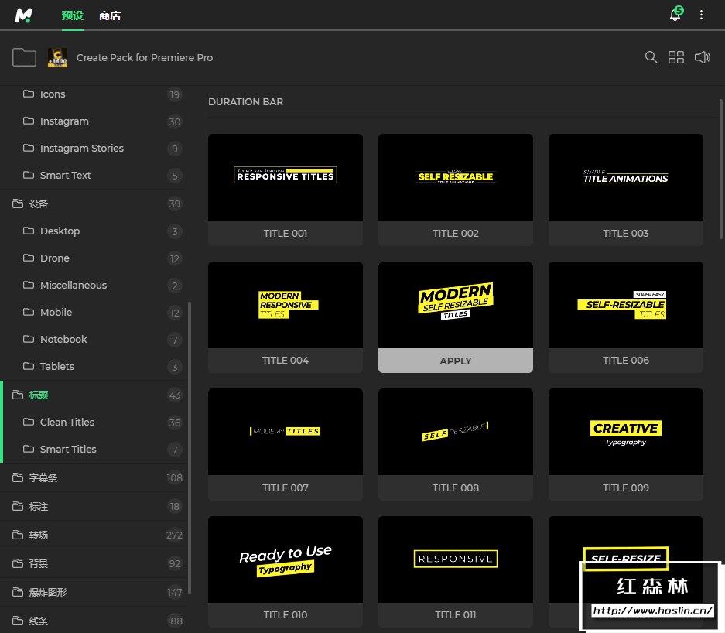This screenshot has height=633, width=725.
Task: Select the TITLE 006 Super Easy preset
Action: pyautogui.click(x=626, y=317)
